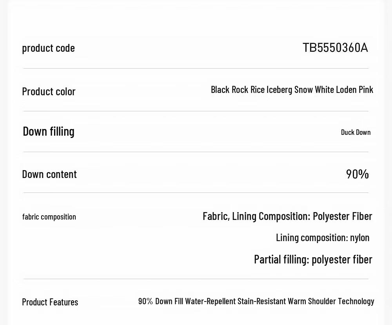This screenshot has height=325, width=392.
Task: Click the Iceberg color name
Action: [x=279, y=90]
